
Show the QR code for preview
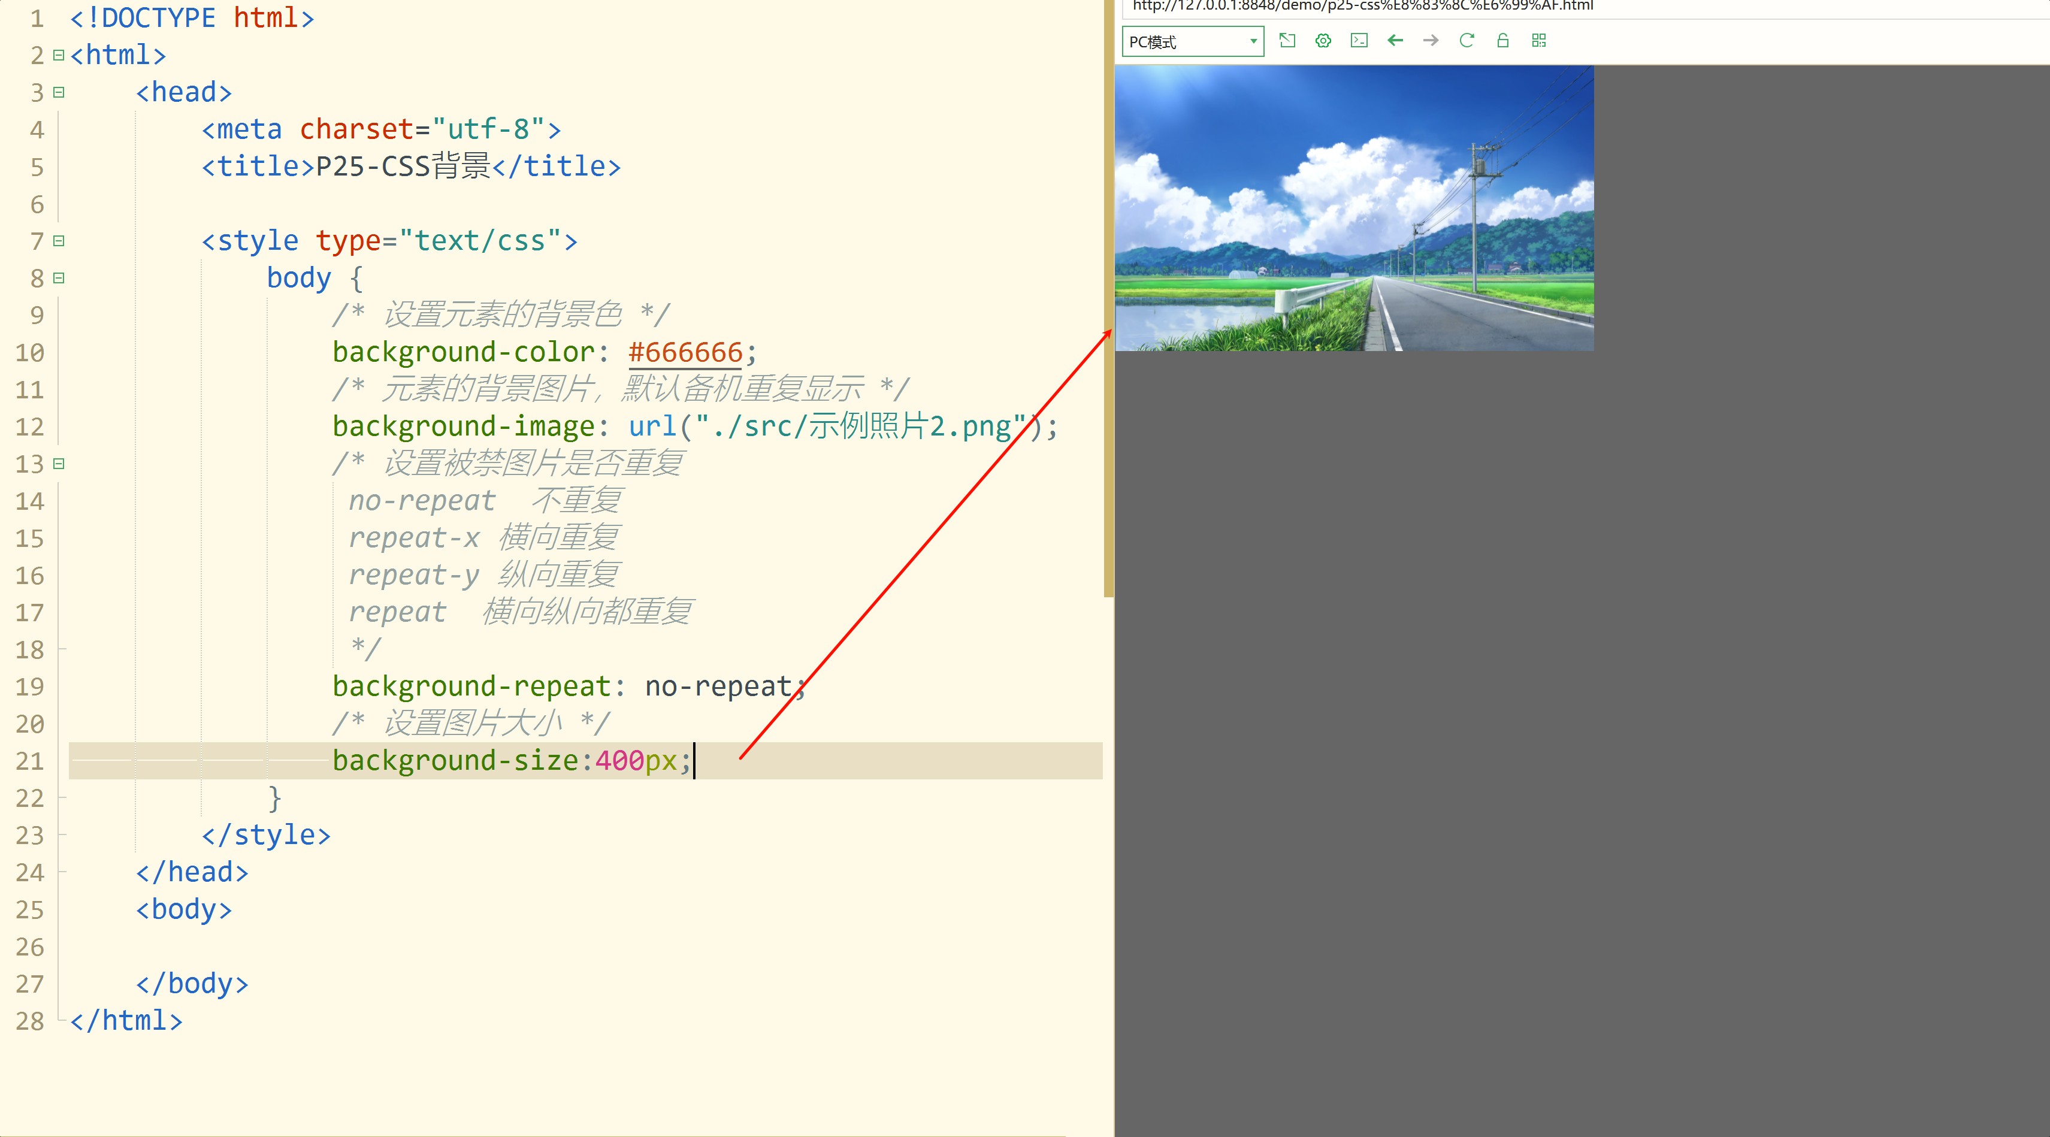1538,41
